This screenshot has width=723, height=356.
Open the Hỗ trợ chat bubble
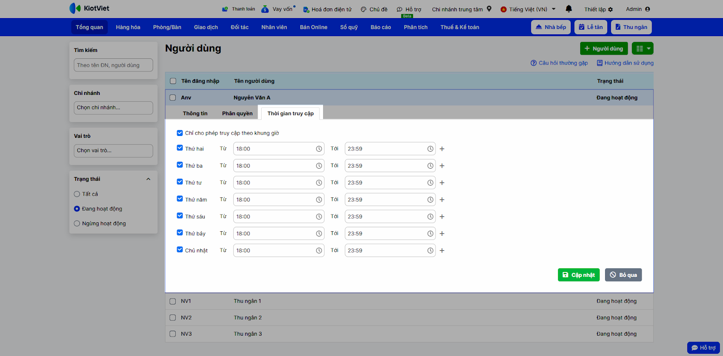703,347
